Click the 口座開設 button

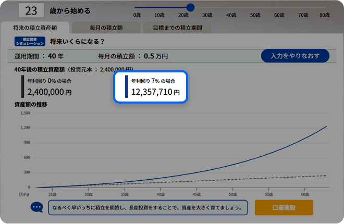[x=284, y=207]
